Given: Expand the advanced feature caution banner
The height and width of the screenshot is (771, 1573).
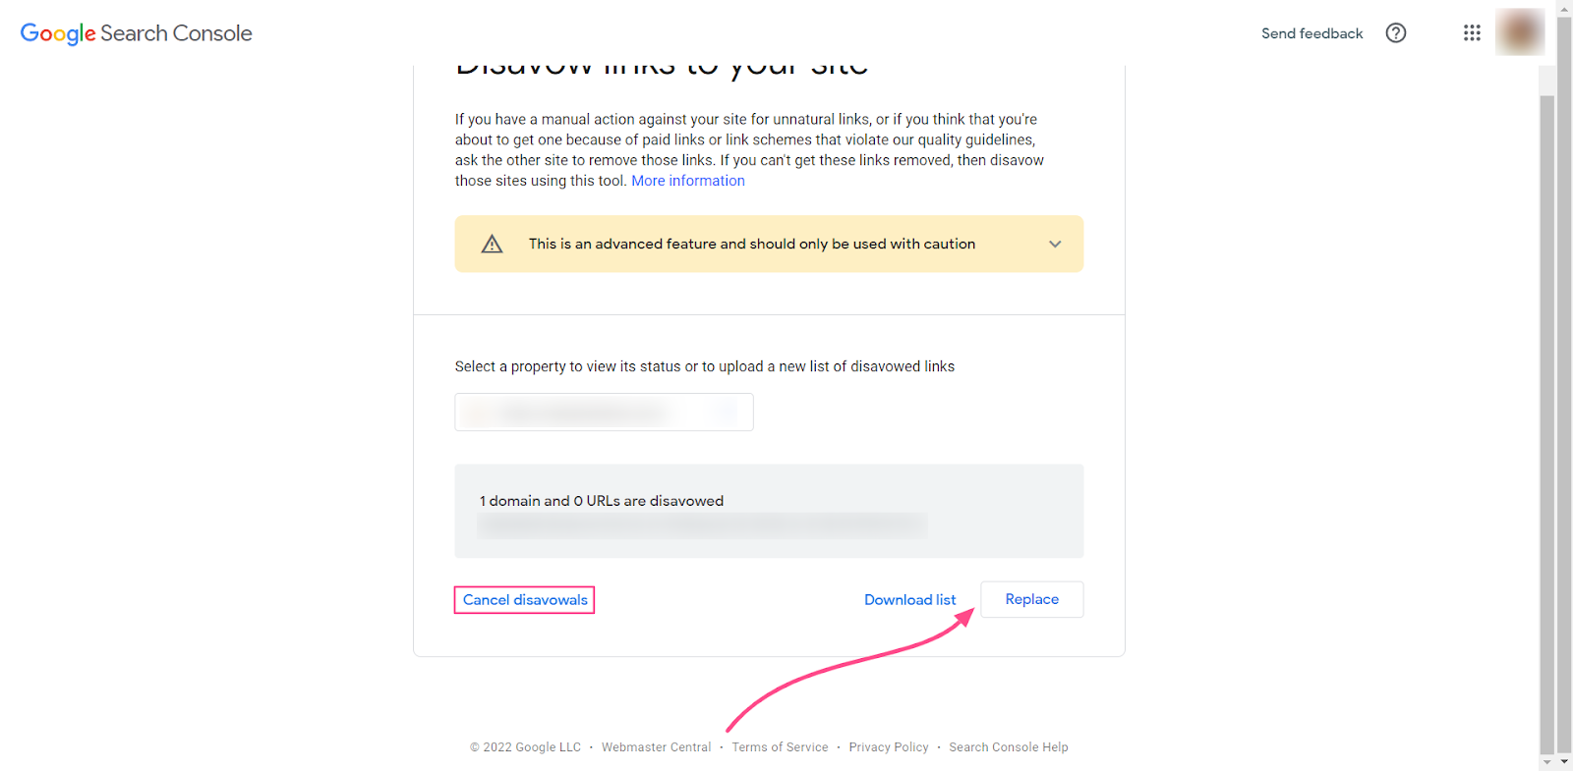Looking at the screenshot, I should coord(1055,245).
